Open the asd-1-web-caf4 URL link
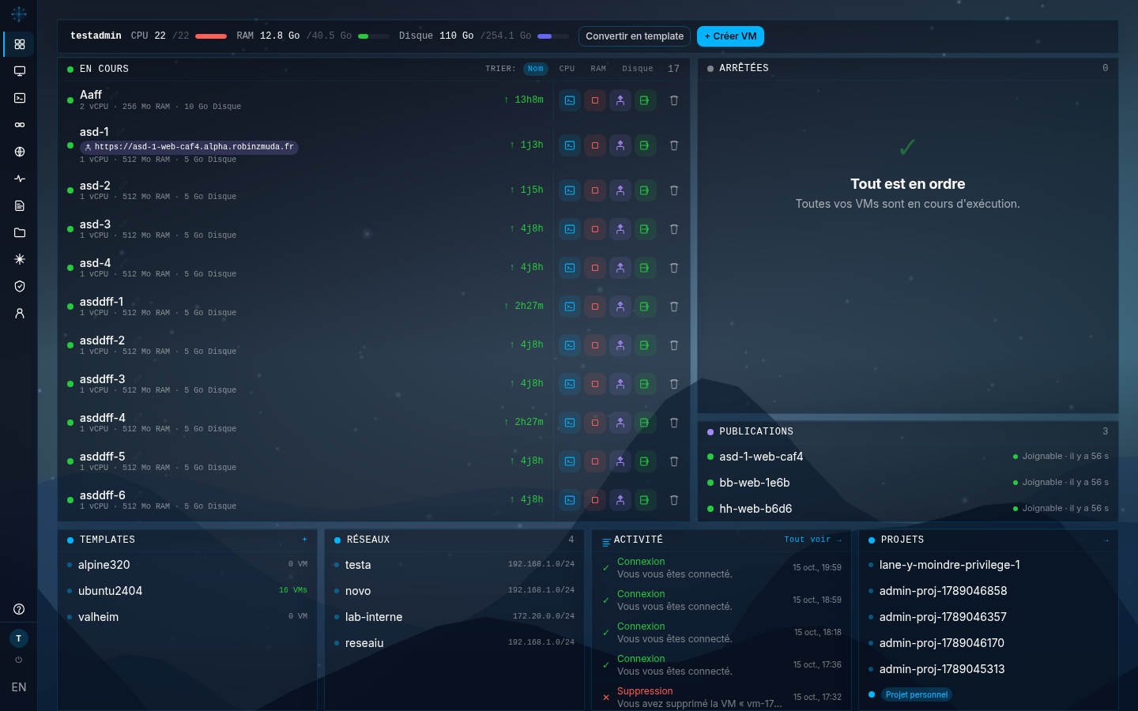Viewport: 1138px width, 711px height. pos(189,147)
